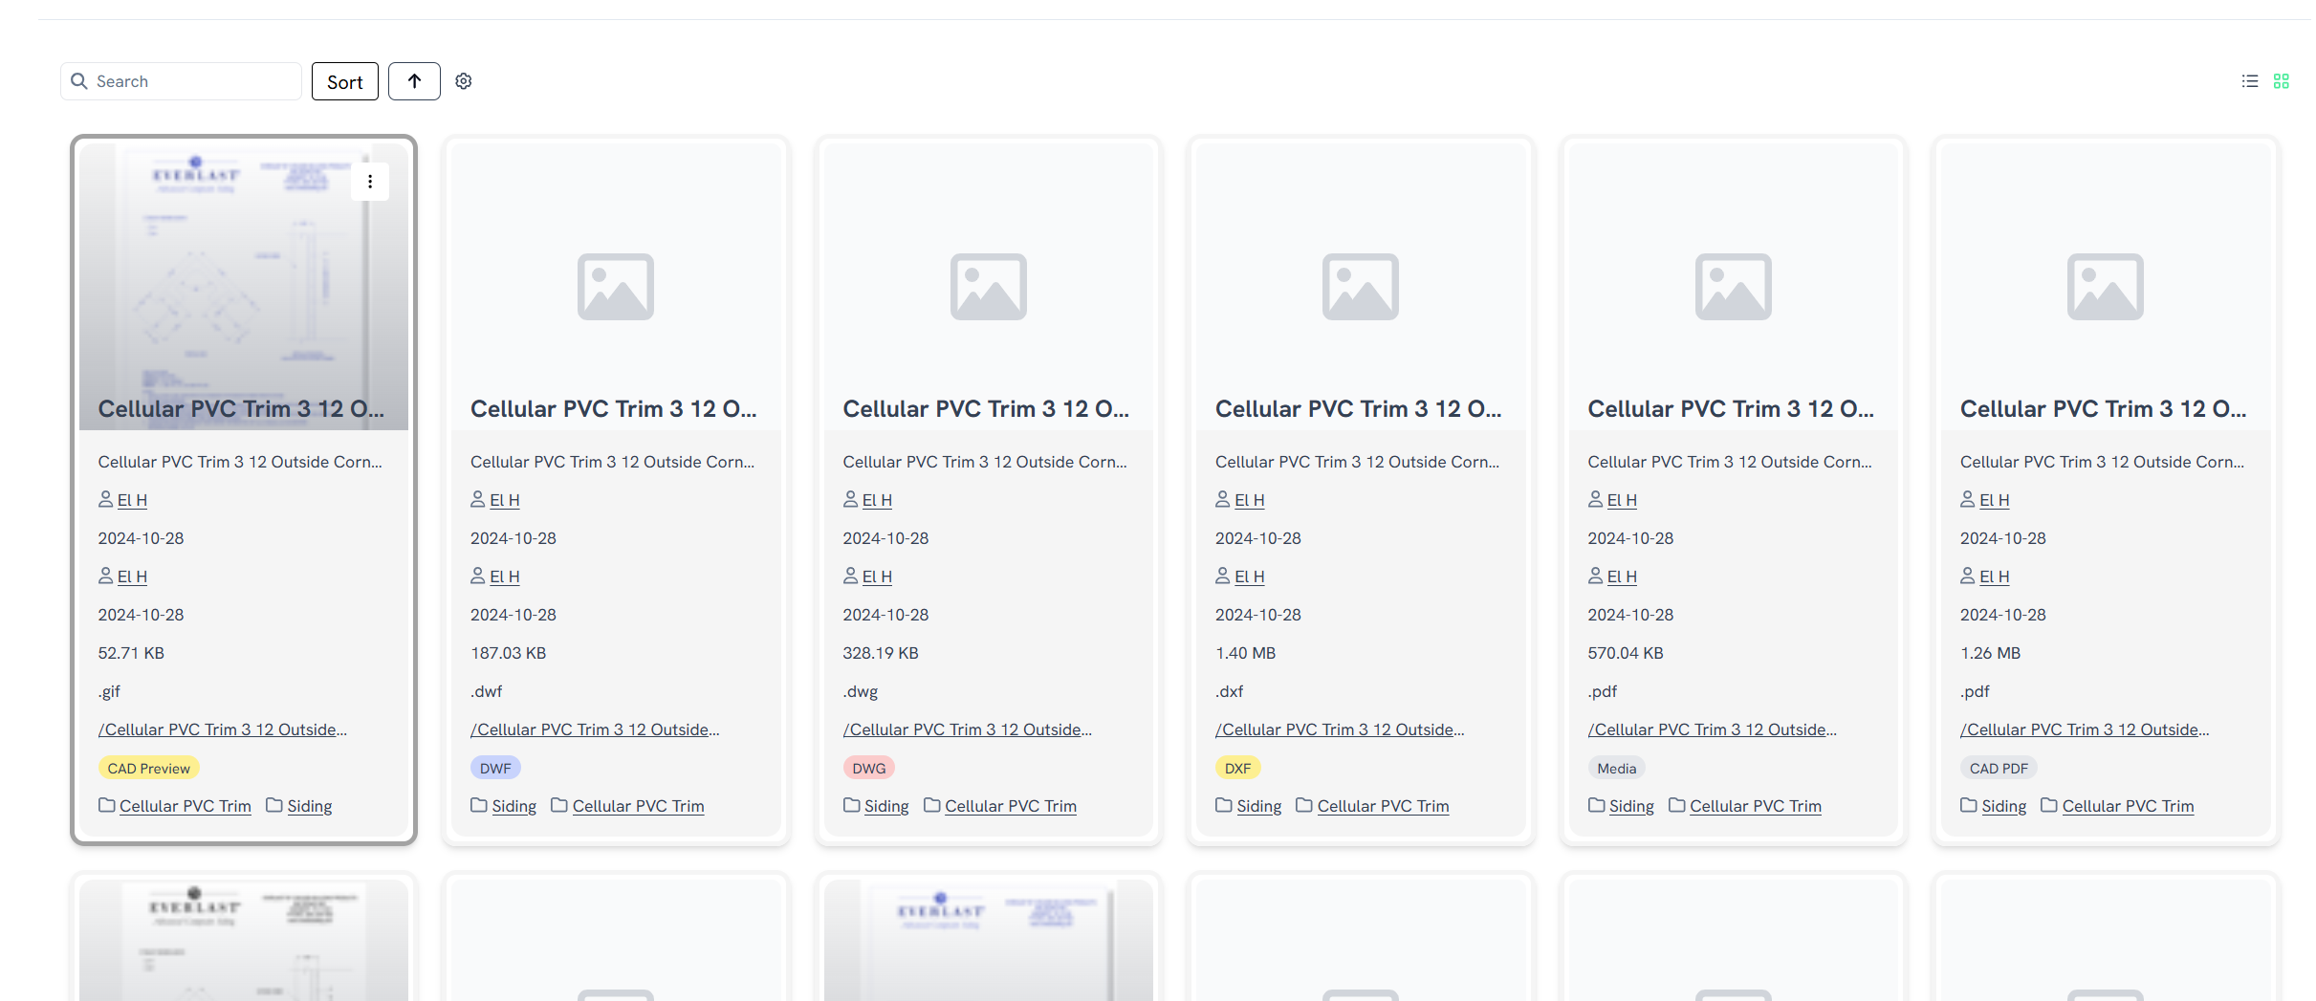Image resolution: width=2316 pixels, height=1001 pixels.
Task: Switch to list view layout
Action: (2250, 81)
